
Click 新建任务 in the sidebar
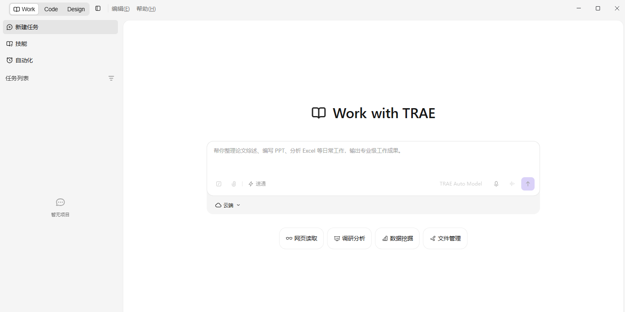click(x=60, y=27)
